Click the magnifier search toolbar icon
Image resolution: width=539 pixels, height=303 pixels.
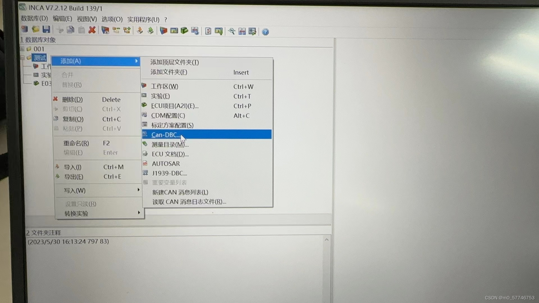231,31
